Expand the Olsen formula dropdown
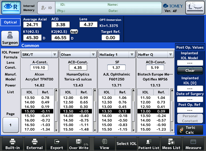 pos(78,55)
